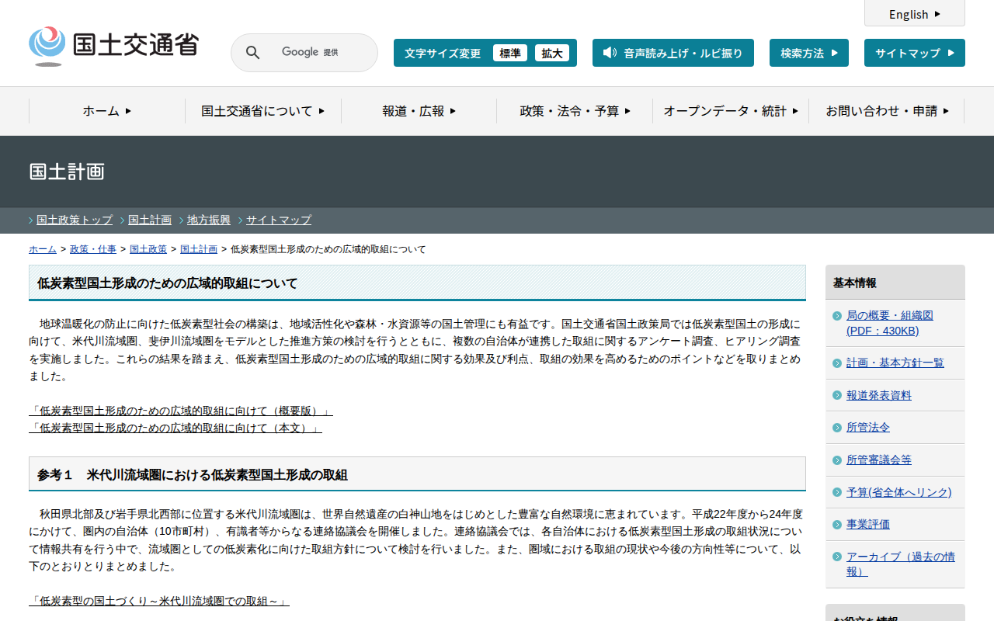The width and height of the screenshot is (994, 621).
Task: Click bullet icon beside 局の概要・組織図
Action: [836, 316]
